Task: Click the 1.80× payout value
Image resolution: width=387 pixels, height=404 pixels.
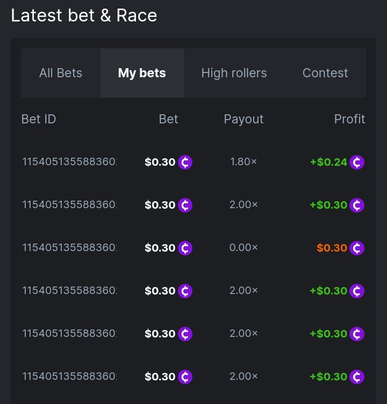Action: click(x=243, y=162)
